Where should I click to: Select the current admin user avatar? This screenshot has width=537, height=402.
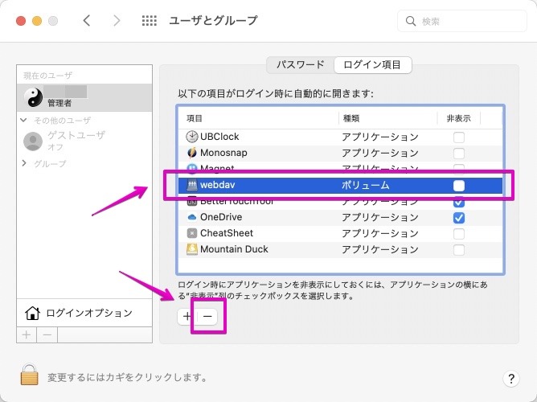point(33,97)
